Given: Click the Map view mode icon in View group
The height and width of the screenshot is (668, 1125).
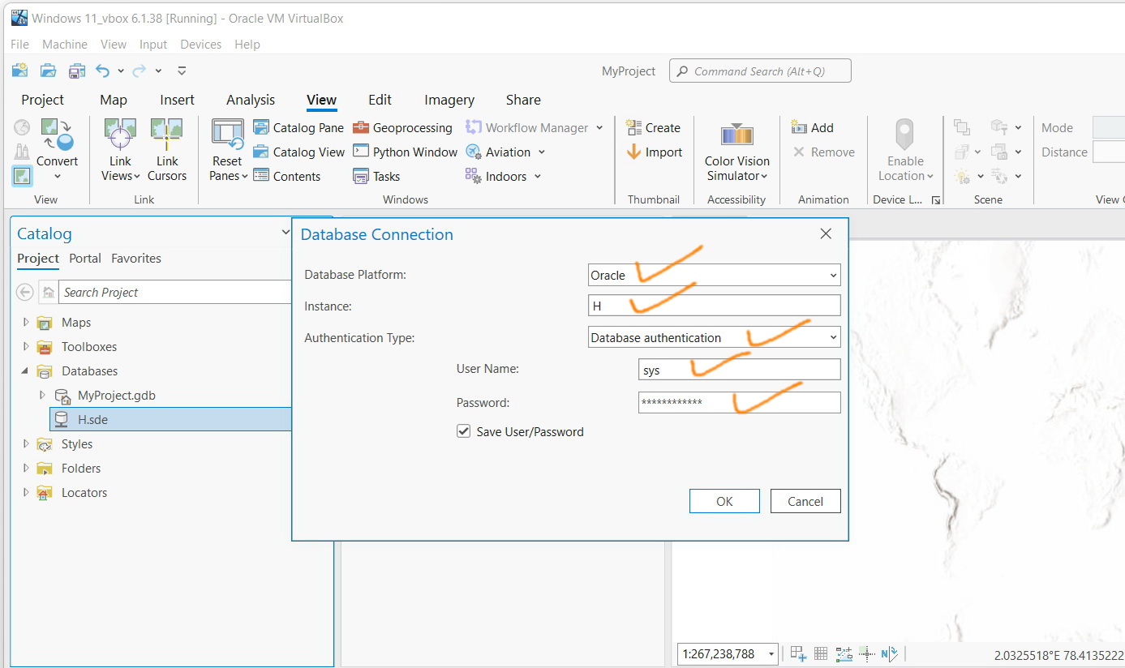Looking at the screenshot, I should click(x=22, y=175).
